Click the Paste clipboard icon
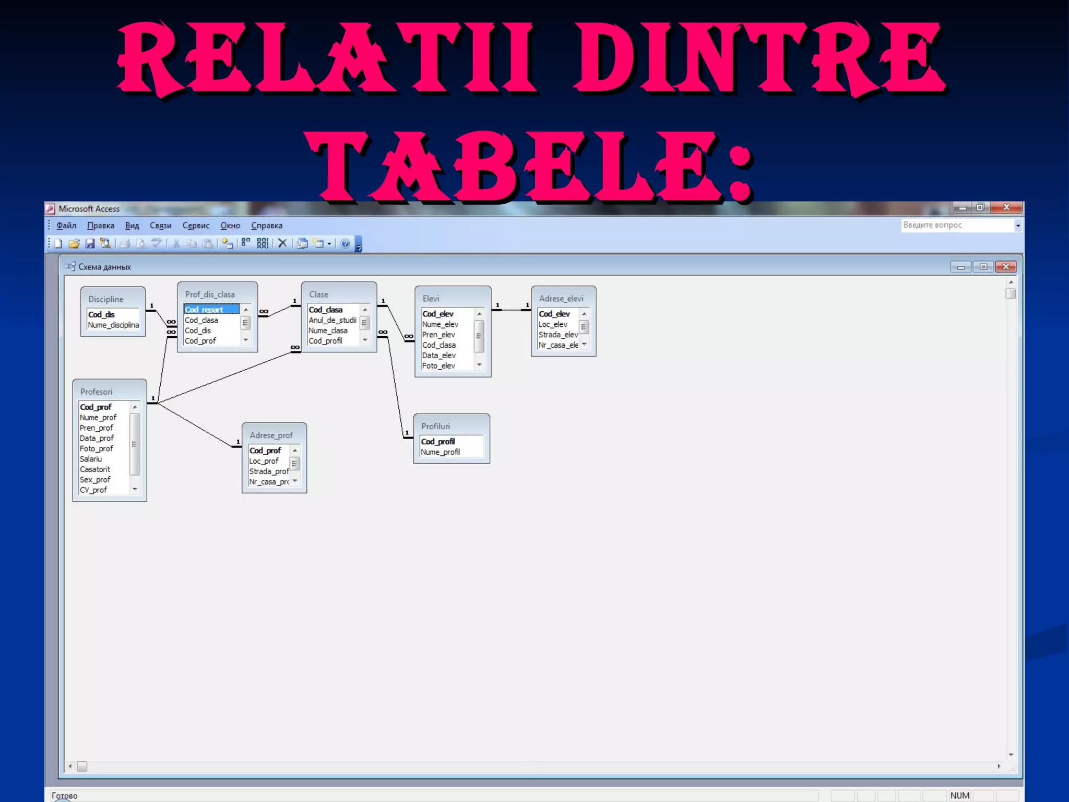 208,243
